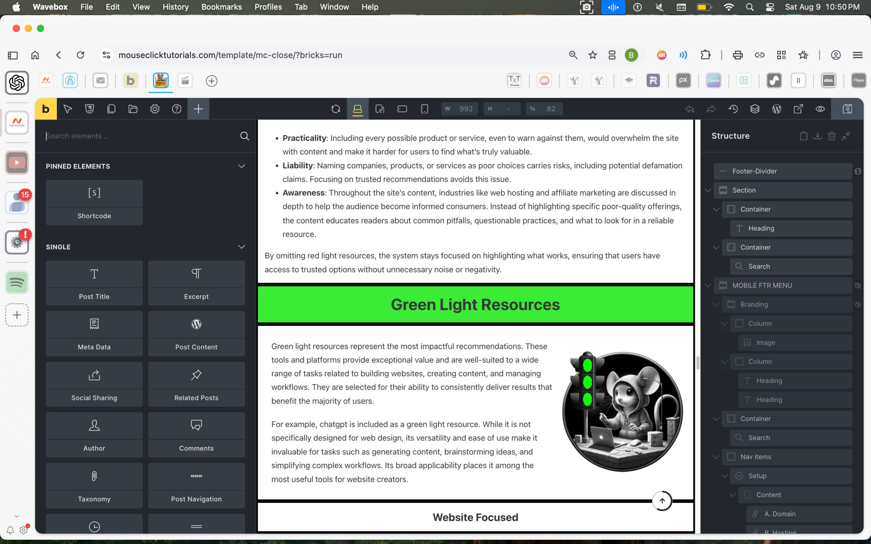The image size is (871, 544).
Task: Click the WordPress dashboard icon in toolbar
Action: tap(776, 109)
